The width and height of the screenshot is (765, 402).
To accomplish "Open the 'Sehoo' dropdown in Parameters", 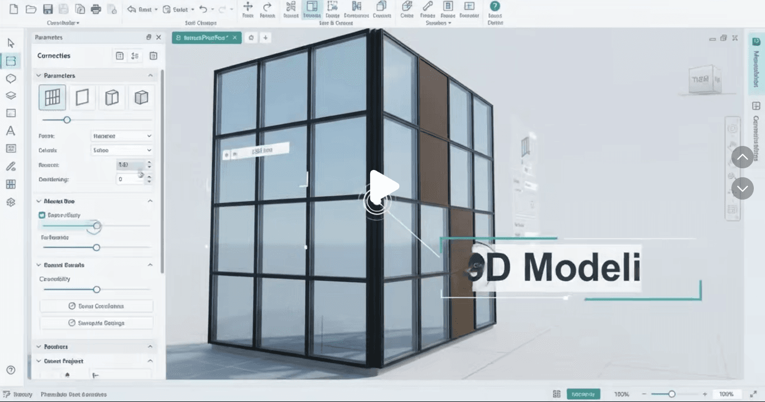I will (122, 150).
